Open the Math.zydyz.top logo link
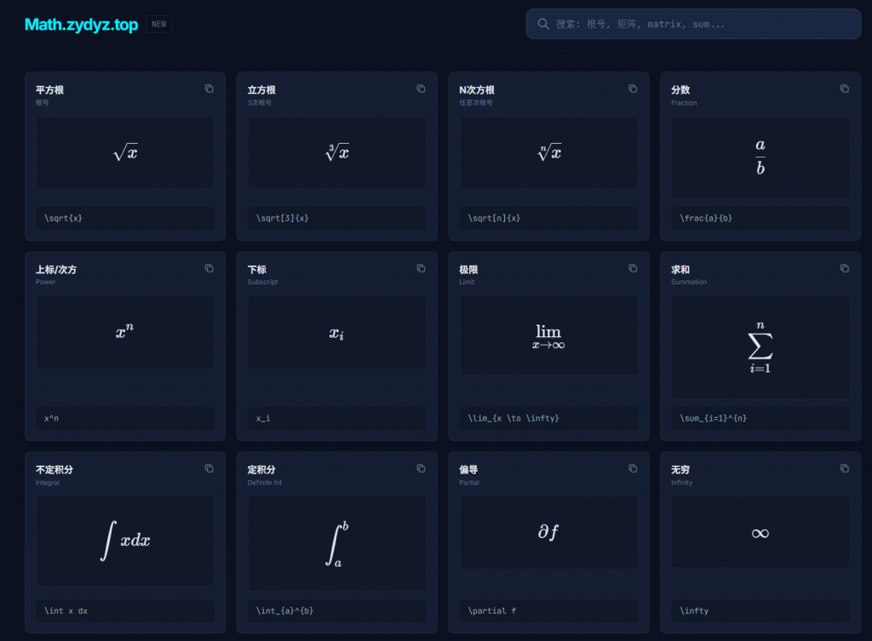 coord(81,25)
